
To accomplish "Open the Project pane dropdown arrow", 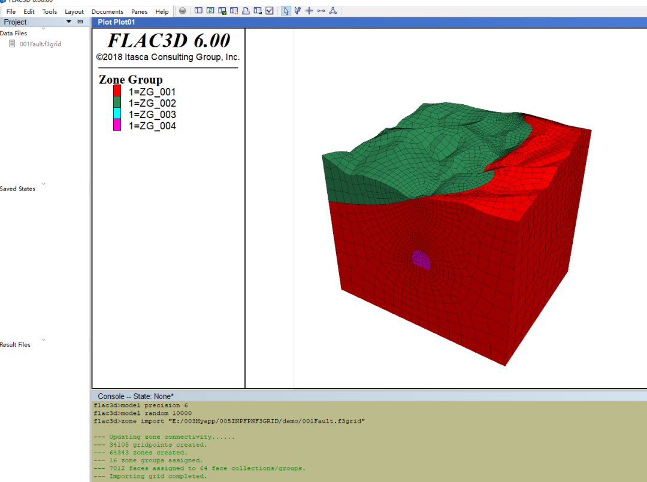I will (x=69, y=22).
